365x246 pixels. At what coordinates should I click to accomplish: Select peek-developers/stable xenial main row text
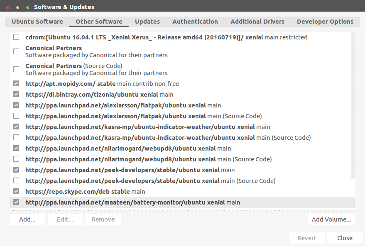[x=130, y=170]
